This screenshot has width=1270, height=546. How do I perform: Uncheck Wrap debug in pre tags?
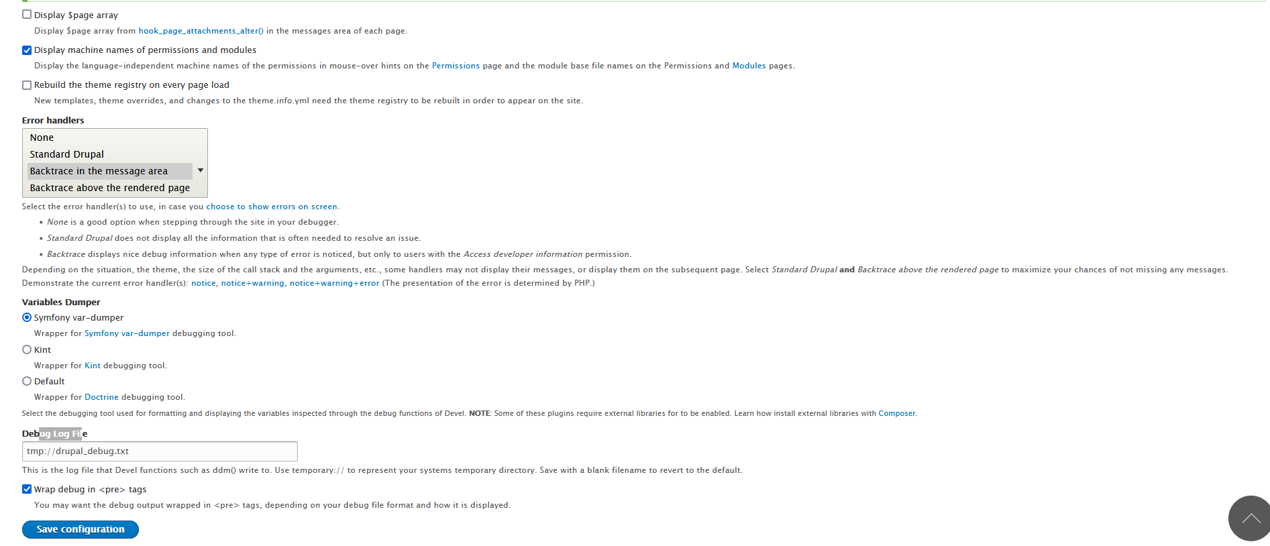(27, 489)
